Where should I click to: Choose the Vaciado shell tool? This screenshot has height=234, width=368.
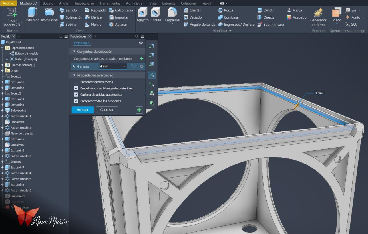193,17
